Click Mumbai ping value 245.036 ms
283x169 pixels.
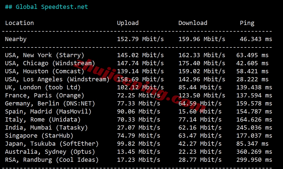click(x=254, y=128)
